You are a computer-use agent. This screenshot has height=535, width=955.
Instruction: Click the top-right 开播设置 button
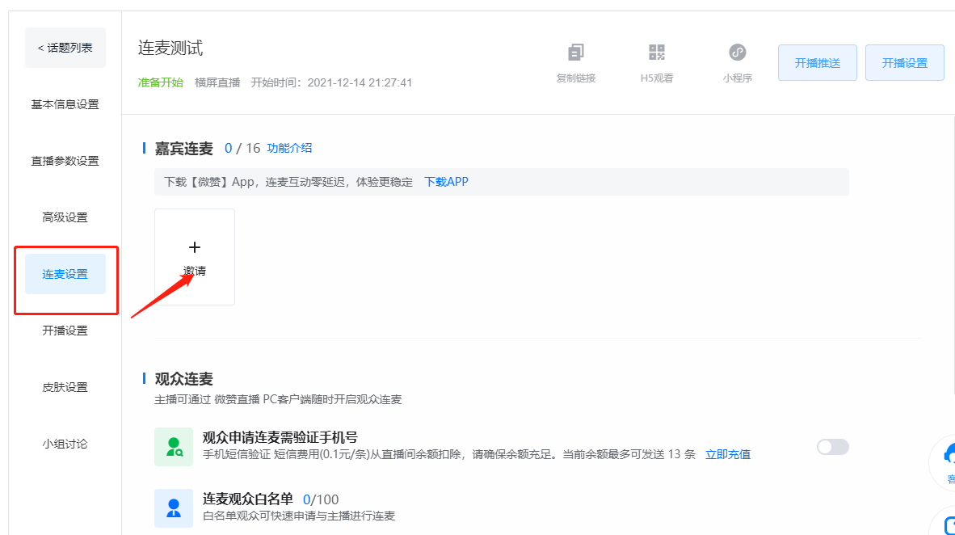coord(904,63)
